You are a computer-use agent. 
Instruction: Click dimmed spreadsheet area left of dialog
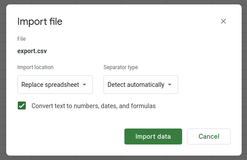click(x=3, y=80)
